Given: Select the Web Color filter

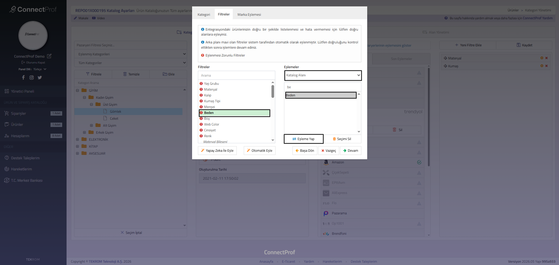Looking at the screenshot, I should 211,124.
